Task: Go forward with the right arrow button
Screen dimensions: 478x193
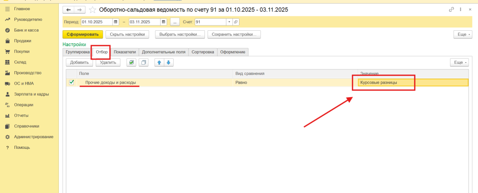Action: tap(79, 10)
